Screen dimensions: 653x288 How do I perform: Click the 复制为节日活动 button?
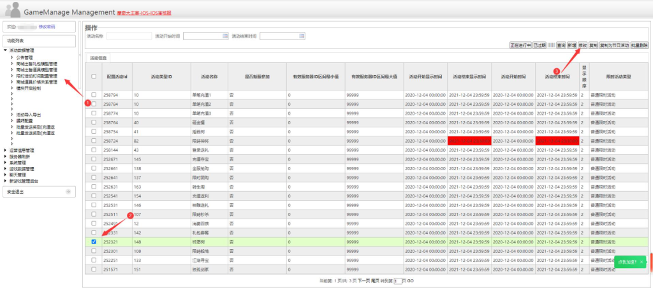tap(614, 45)
